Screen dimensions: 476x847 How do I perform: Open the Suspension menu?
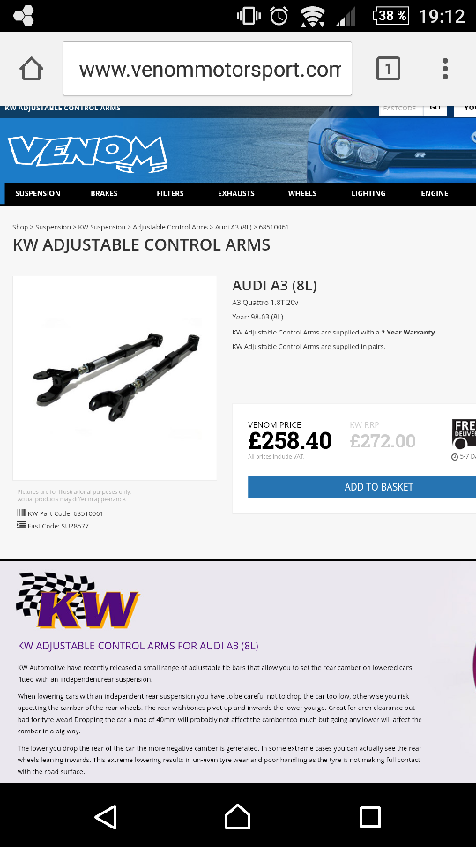38,193
